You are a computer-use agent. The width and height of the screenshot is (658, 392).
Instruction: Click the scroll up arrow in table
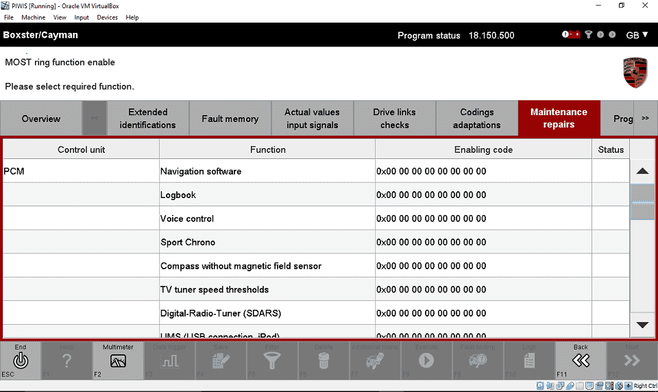(642, 171)
